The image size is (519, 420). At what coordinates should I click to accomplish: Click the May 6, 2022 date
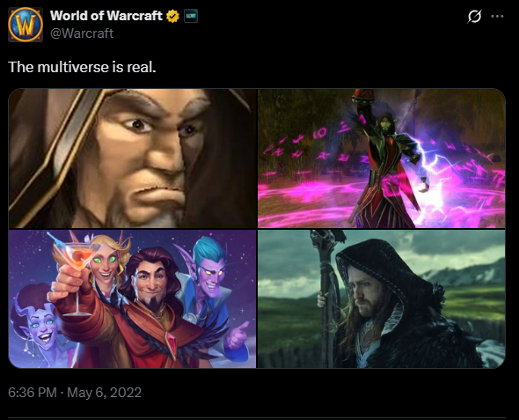(x=105, y=393)
